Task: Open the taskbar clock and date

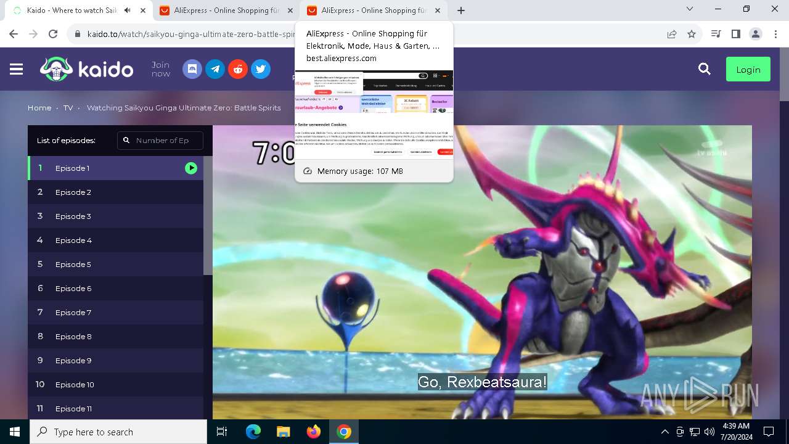Action: 735,432
